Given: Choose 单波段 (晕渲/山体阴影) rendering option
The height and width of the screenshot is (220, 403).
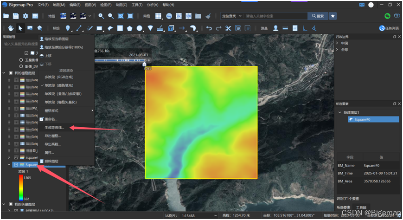Looking at the screenshot, I should pyautogui.click(x=66, y=94).
